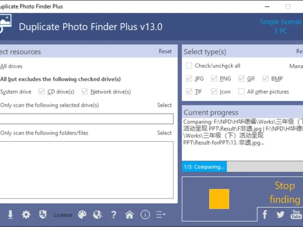
Task: Open help with the question mark icon
Action: point(114,215)
